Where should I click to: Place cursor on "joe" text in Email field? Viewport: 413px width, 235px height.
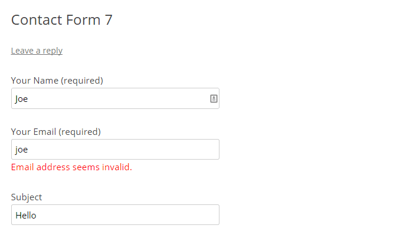[21, 150]
